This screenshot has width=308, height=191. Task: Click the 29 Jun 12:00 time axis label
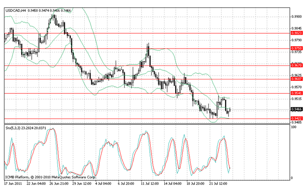82,184
